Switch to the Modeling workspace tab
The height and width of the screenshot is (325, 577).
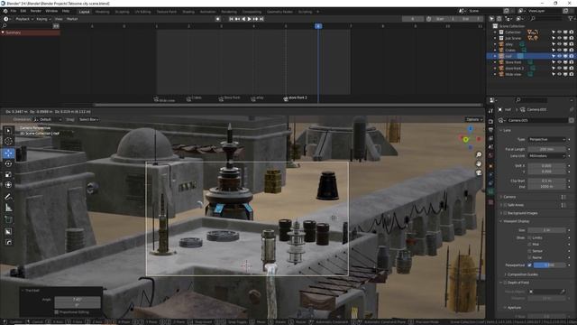(x=102, y=12)
